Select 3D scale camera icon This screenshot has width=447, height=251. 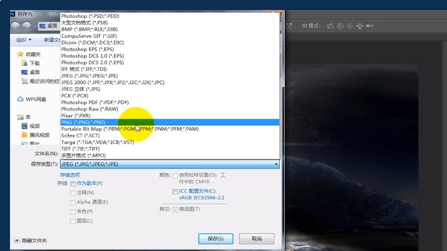(370, 26)
